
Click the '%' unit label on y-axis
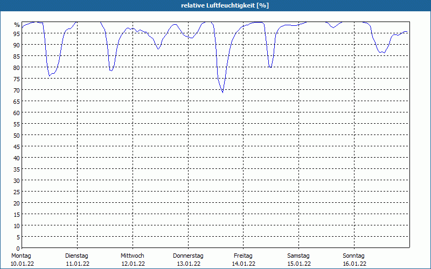click(x=17, y=25)
